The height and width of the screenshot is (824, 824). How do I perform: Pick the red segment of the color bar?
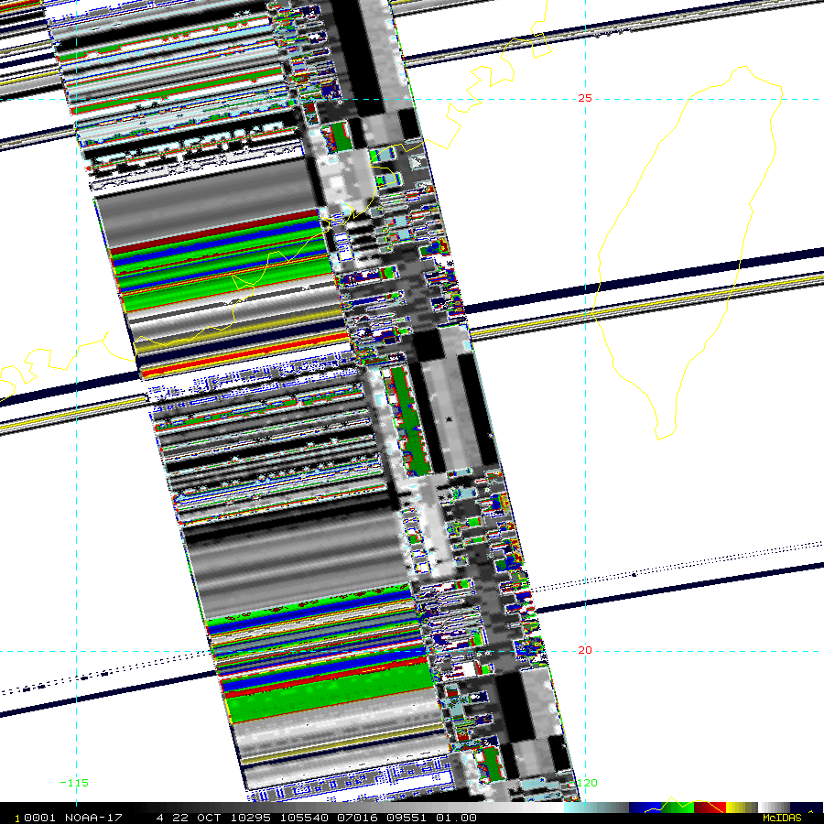pos(710,808)
